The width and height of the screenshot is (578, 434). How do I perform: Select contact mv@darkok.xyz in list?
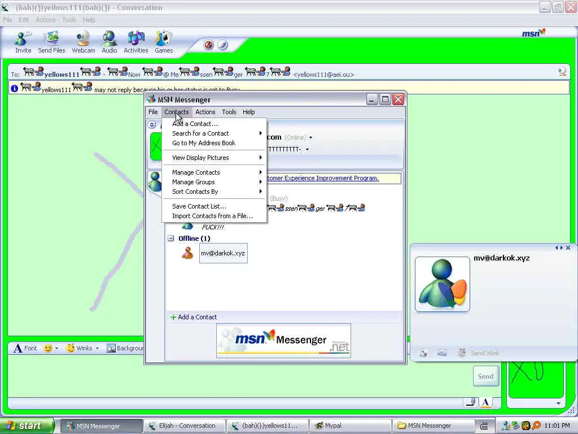(x=223, y=253)
